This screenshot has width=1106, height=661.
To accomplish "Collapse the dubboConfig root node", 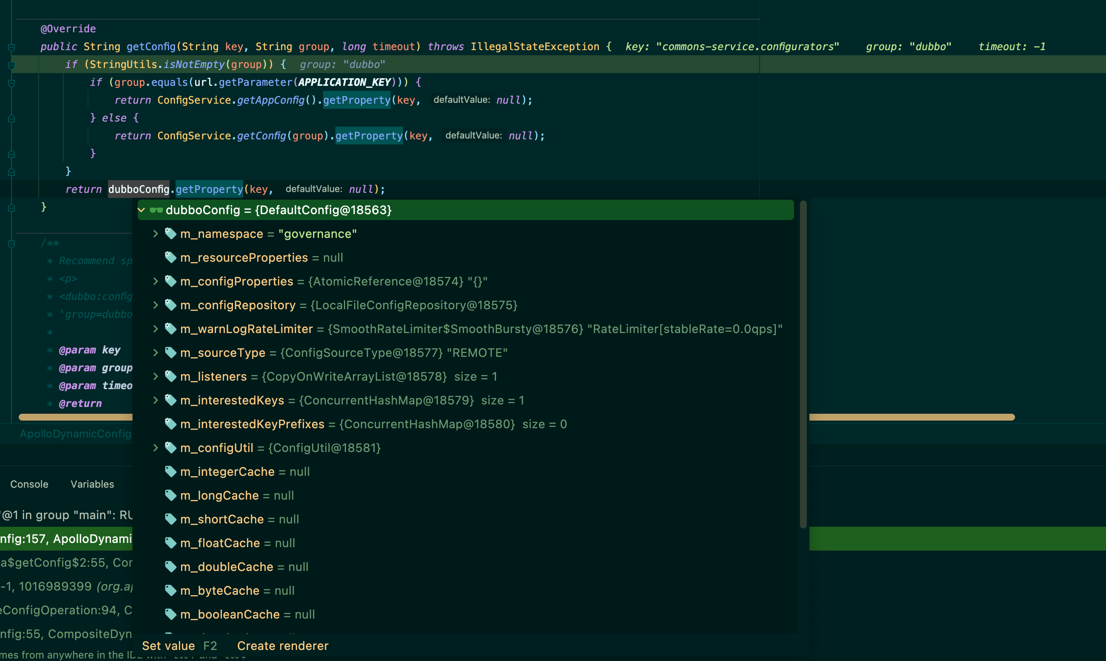I will tap(141, 210).
